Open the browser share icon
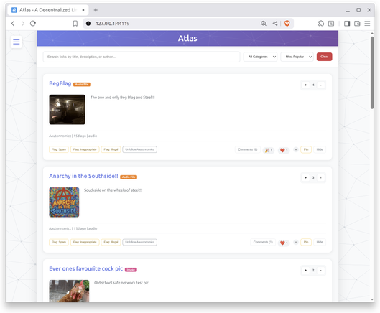Image resolution: width=380 pixels, height=313 pixels. tap(275, 24)
